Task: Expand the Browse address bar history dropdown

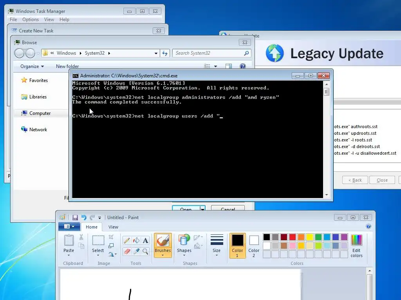Action: 156,53
